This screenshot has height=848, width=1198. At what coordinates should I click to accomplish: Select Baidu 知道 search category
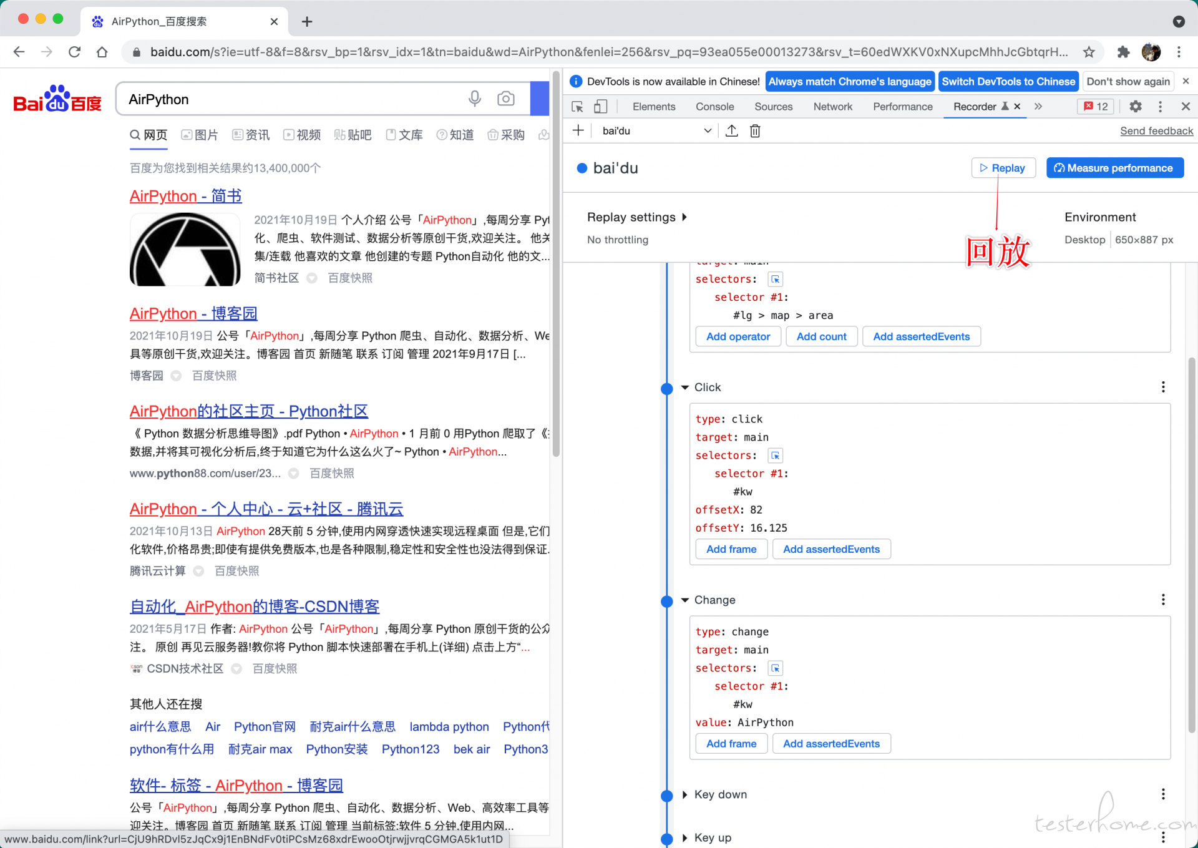(455, 135)
